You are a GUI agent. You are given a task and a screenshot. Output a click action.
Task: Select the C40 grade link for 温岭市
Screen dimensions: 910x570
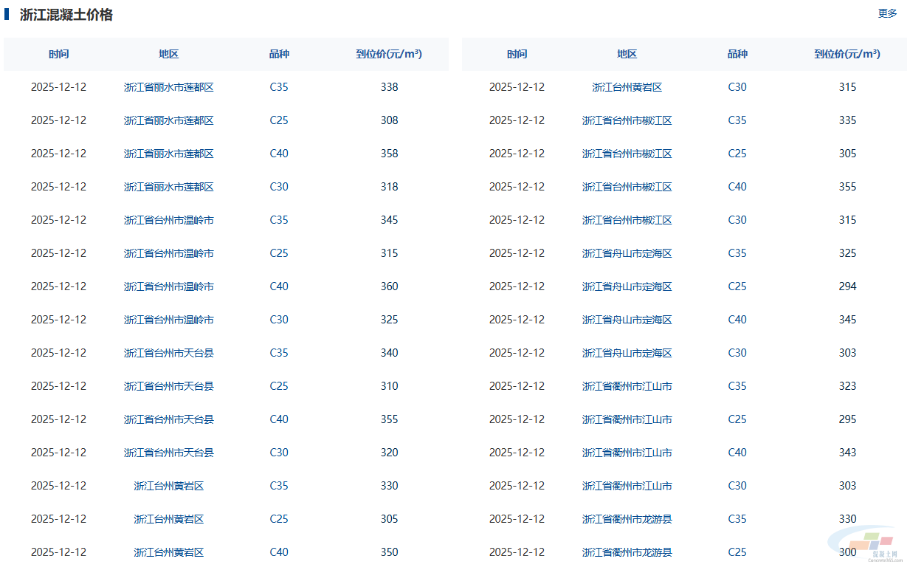tap(279, 286)
